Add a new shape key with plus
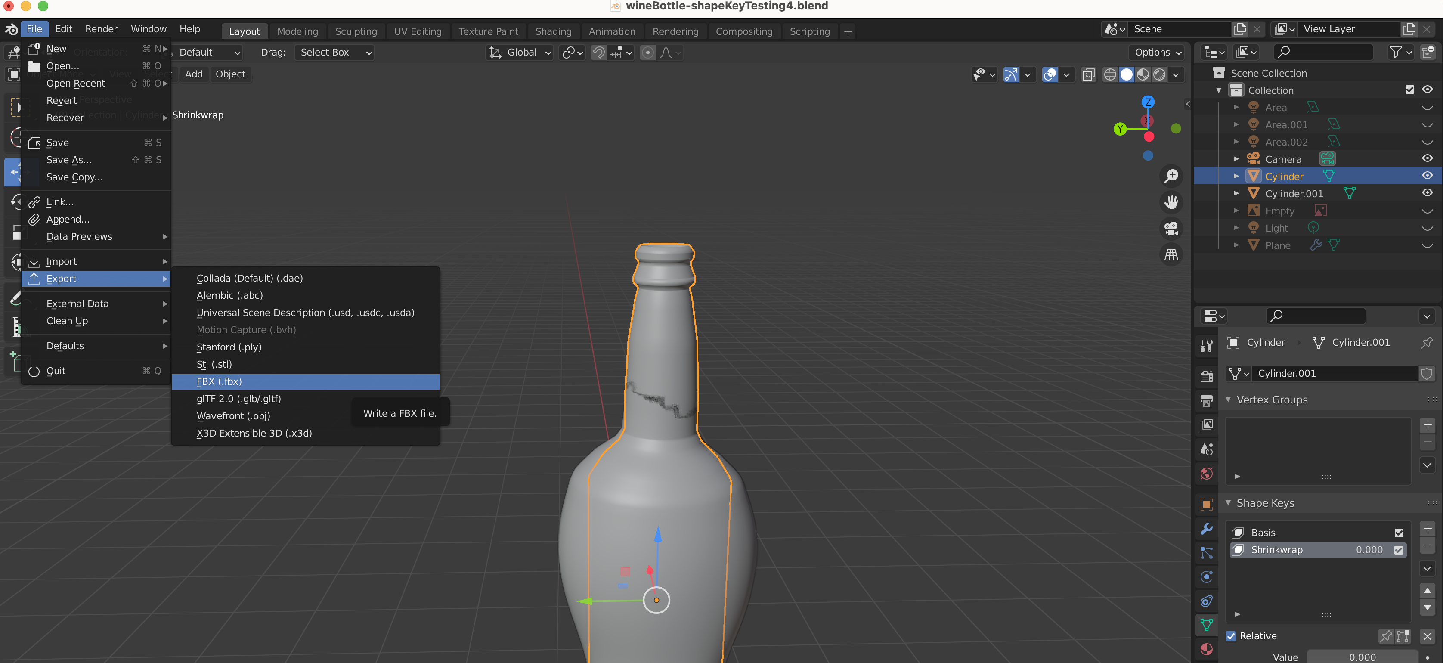 1428,529
